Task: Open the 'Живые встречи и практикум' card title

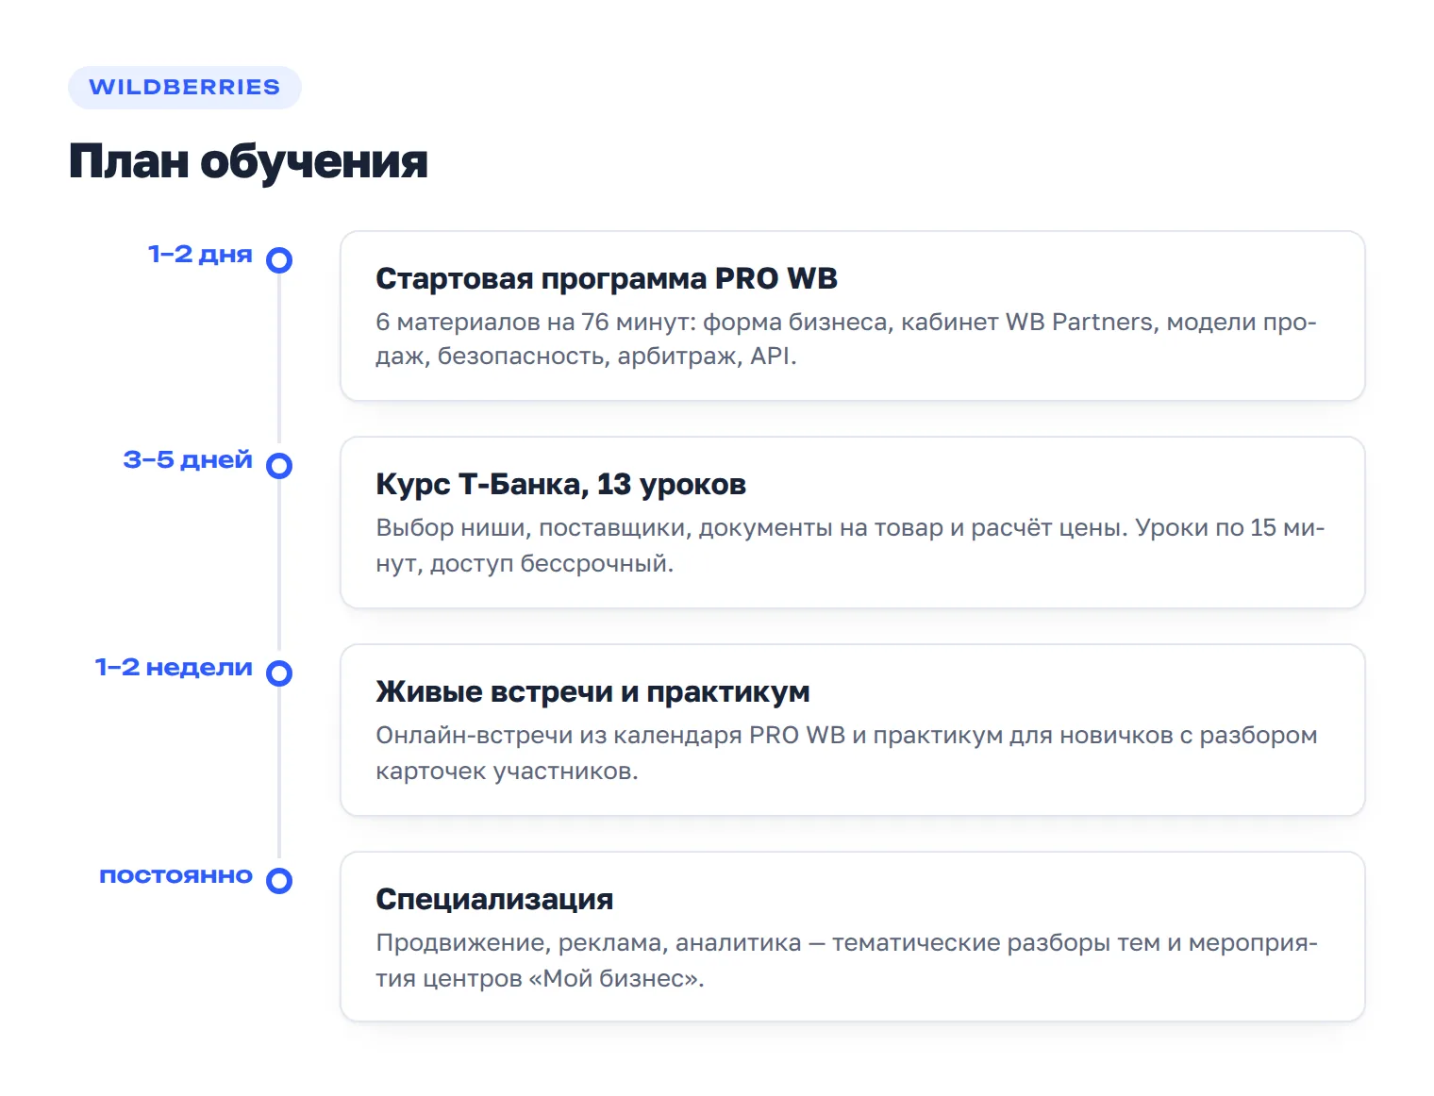Action: click(x=592, y=692)
